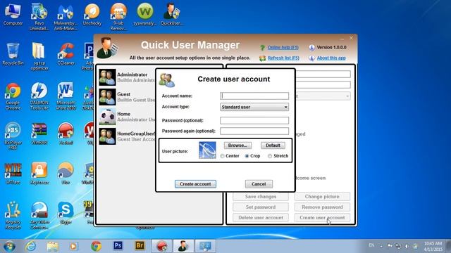451x253 pixels.
Task: Click the info icon beside About this app
Action: point(311,58)
